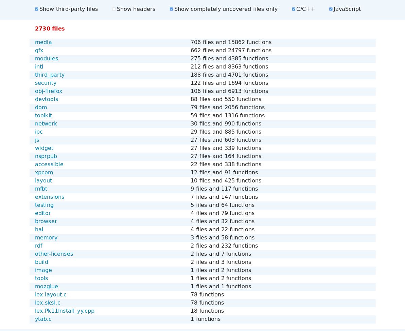Click '1 files and 1 functions' text
Viewport: 405px width, 331px height.
221,287
